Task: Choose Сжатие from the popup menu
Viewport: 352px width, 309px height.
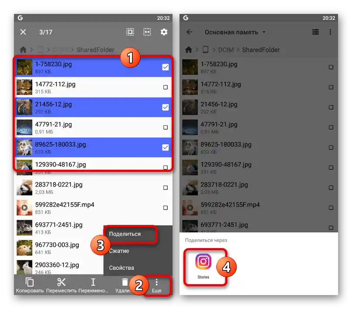Action: 119,251
